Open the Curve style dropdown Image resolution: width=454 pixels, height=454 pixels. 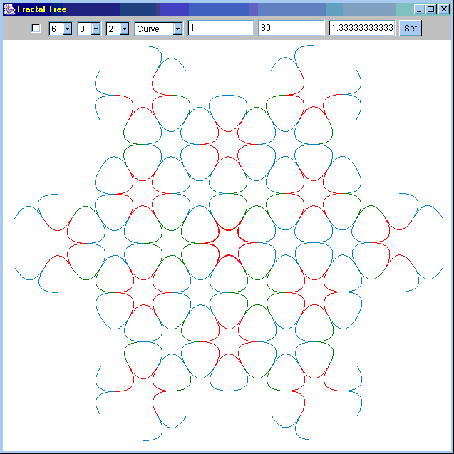[x=153, y=29]
